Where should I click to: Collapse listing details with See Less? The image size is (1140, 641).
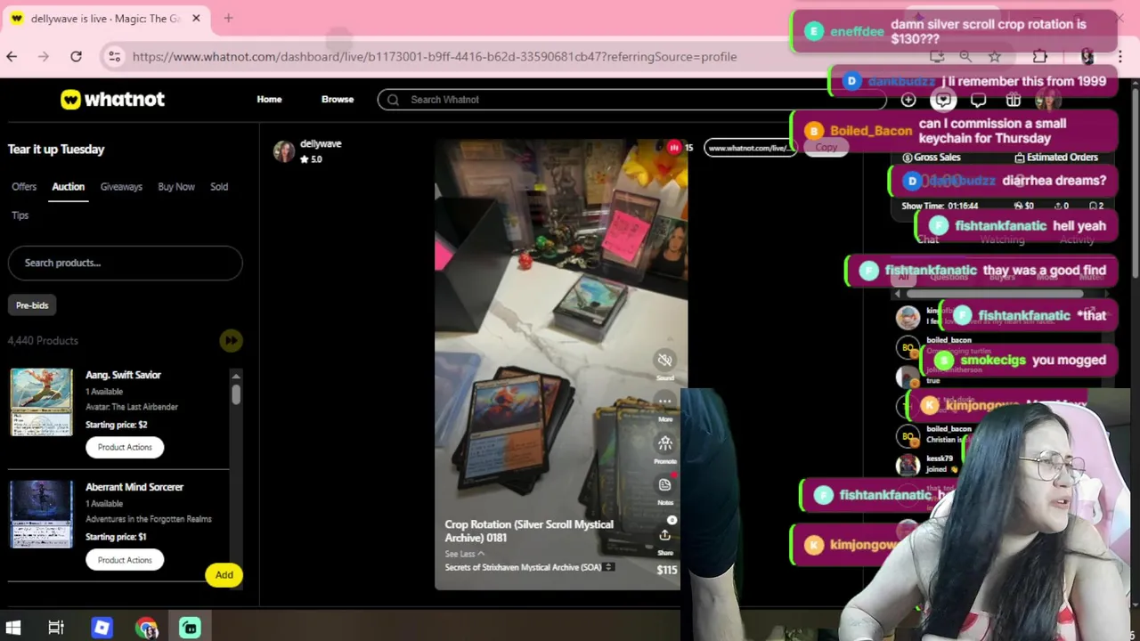(x=465, y=554)
